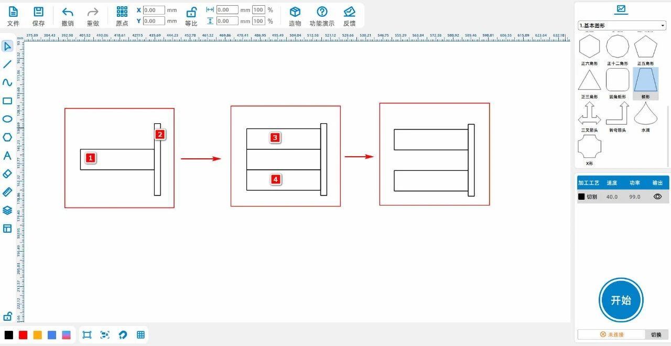Pick the curve drawing tool
This screenshot has height=346, width=671.
tap(7, 82)
